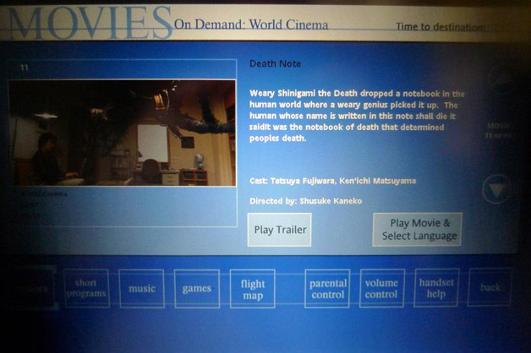Screen dimensions: 531x353
Task: Go to previous movie with up arrow
Action: 500,80
